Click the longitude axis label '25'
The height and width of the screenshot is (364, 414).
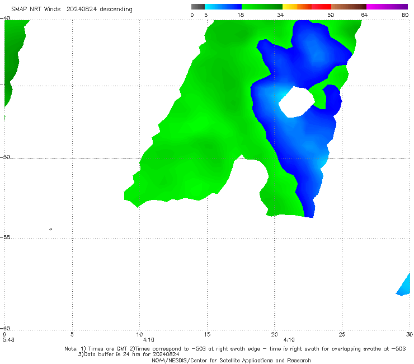pyautogui.click(x=342, y=334)
